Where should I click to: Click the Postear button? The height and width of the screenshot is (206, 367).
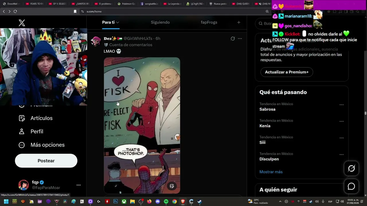pyautogui.click(x=46, y=161)
